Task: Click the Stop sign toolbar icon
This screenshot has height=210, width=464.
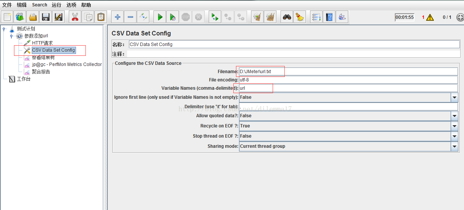Action: point(186,17)
